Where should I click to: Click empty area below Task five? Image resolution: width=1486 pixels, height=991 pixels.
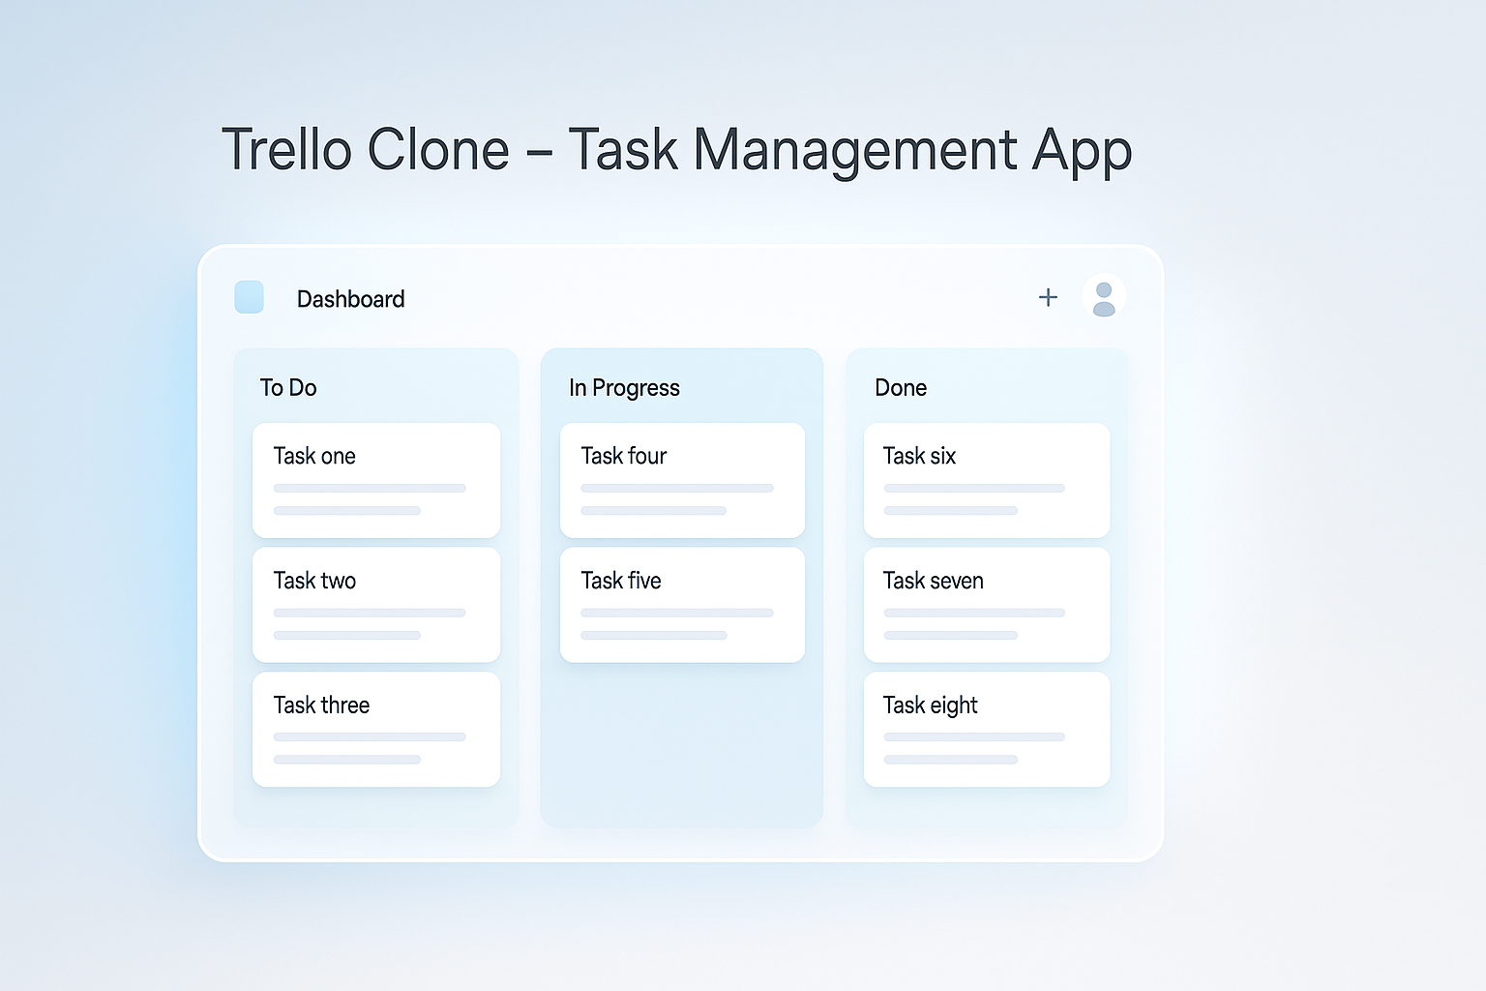click(x=682, y=745)
